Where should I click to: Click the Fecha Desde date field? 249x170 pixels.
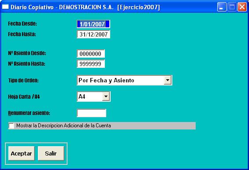click(93, 24)
